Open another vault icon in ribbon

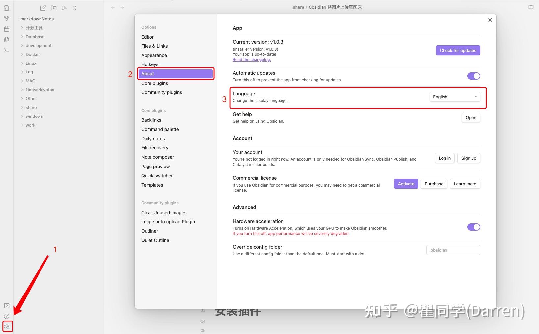click(6, 306)
